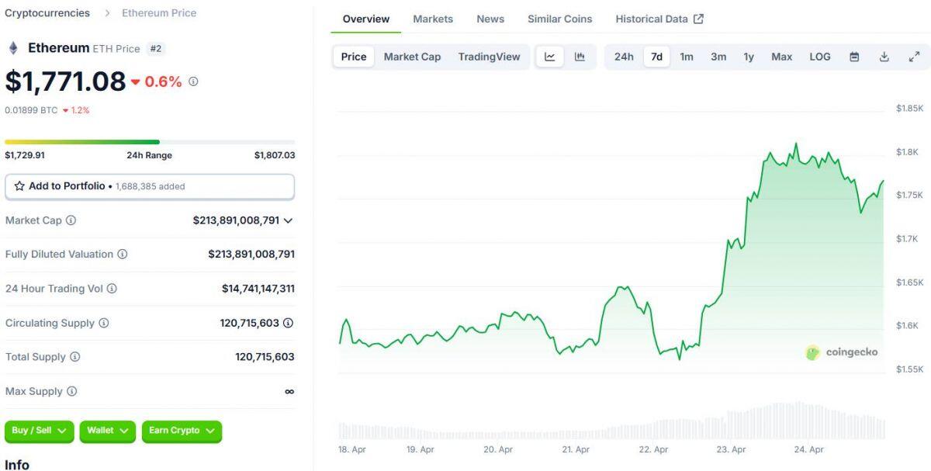
Task: Expand the Market Cap details chevron
Action: (x=289, y=220)
